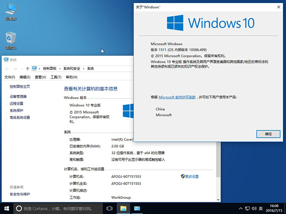This screenshot has height=214, width=286.
Task: Click the Microsoft 软件许可条款 link
Action: tap(177, 97)
